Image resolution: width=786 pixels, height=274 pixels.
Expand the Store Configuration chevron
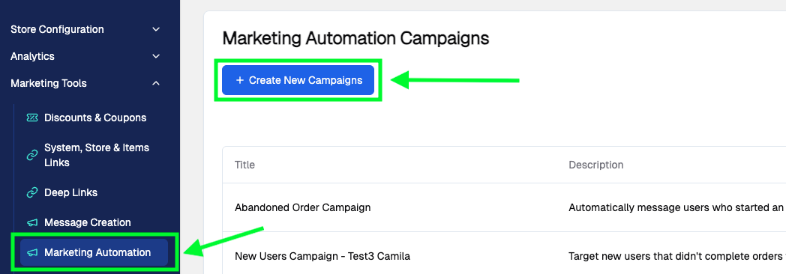pyautogui.click(x=157, y=29)
